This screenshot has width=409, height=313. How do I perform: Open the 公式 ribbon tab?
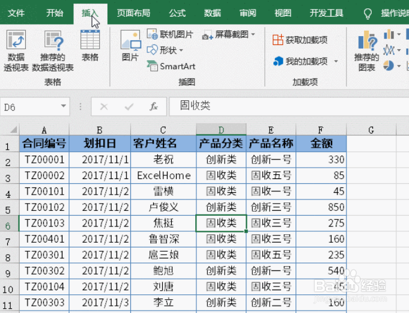(177, 13)
